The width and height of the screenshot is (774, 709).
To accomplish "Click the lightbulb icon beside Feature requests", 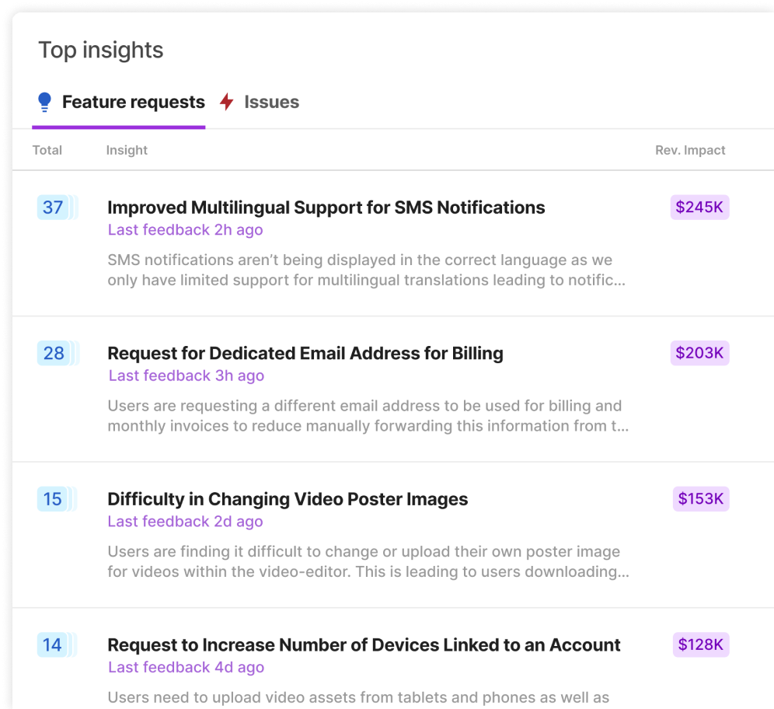I will (x=44, y=101).
